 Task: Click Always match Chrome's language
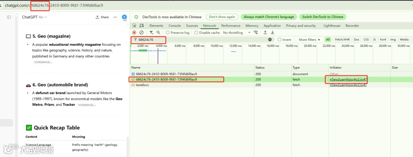coord(269,17)
